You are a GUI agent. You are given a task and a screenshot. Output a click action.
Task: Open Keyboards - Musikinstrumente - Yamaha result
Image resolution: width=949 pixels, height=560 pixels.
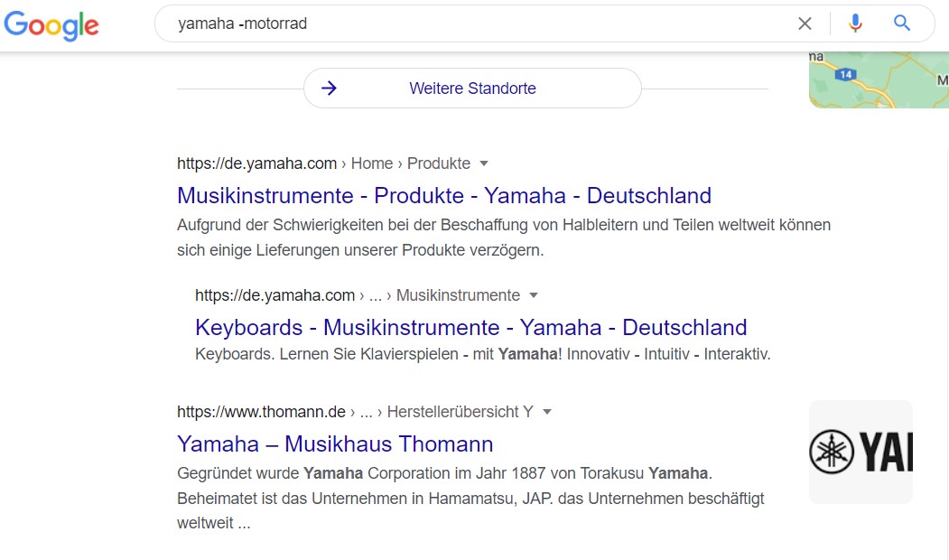470,328
